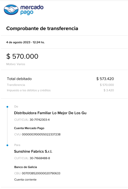
Task: Click the Mercado Pago handshake logo
Action: (11, 10)
